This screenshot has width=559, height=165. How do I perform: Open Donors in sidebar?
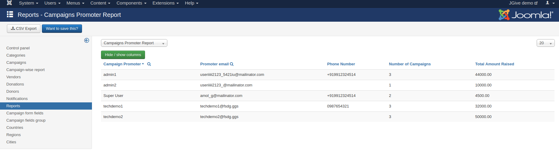click(x=13, y=92)
